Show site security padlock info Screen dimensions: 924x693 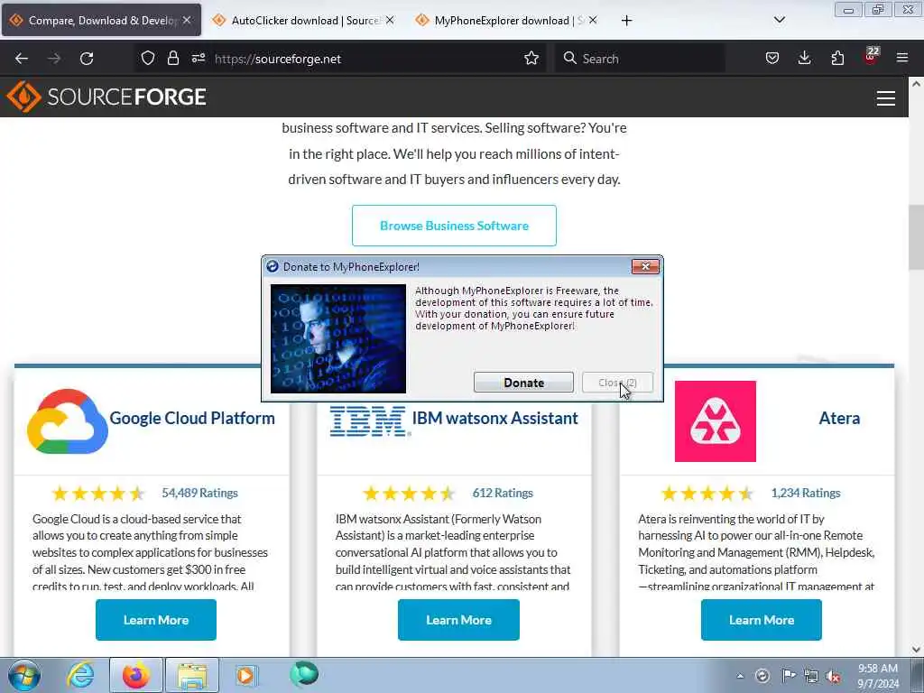172,58
